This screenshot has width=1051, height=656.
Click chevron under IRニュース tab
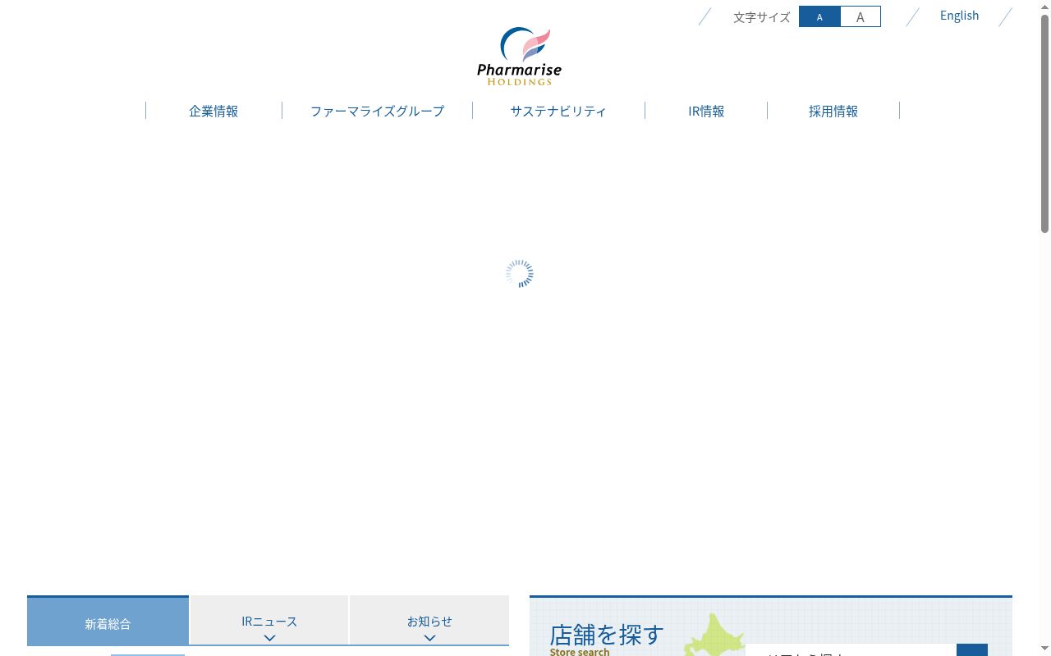tap(269, 637)
